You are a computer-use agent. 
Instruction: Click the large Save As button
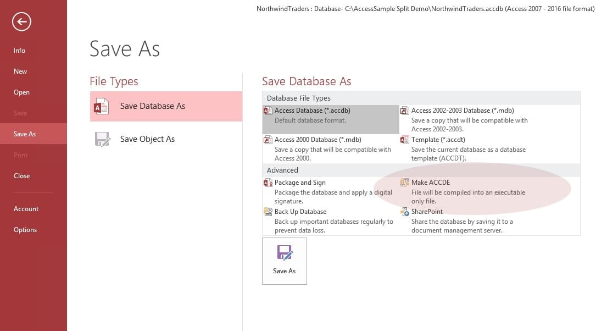(x=285, y=261)
